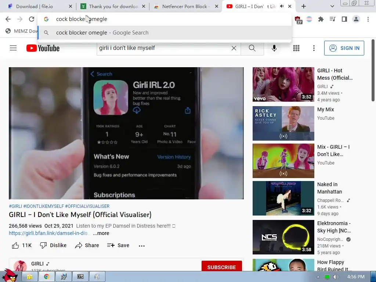Sign in to YouTube

(x=344, y=48)
